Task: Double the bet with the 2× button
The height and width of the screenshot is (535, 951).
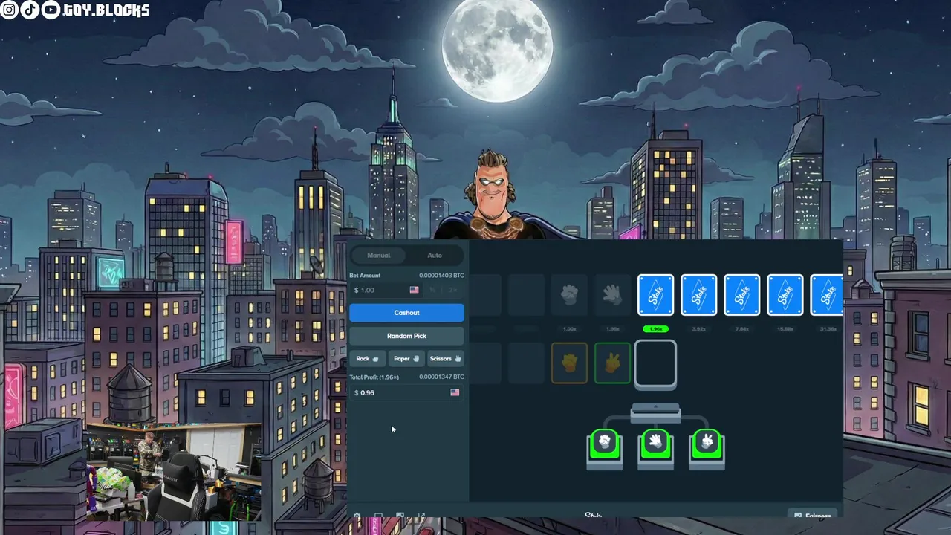Action: point(453,290)
